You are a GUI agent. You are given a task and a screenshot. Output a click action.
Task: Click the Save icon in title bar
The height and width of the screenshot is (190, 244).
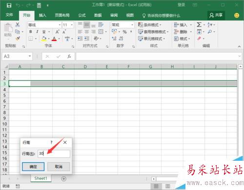point(9,5)
